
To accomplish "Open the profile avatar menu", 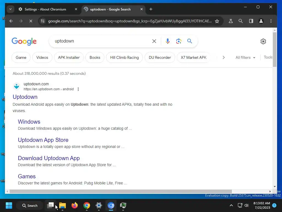I will pos(261,21).
